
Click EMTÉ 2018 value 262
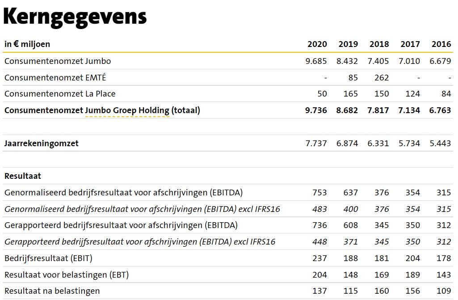382,77
